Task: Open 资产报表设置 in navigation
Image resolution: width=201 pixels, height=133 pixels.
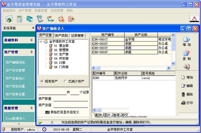Action: pos(15,94)
